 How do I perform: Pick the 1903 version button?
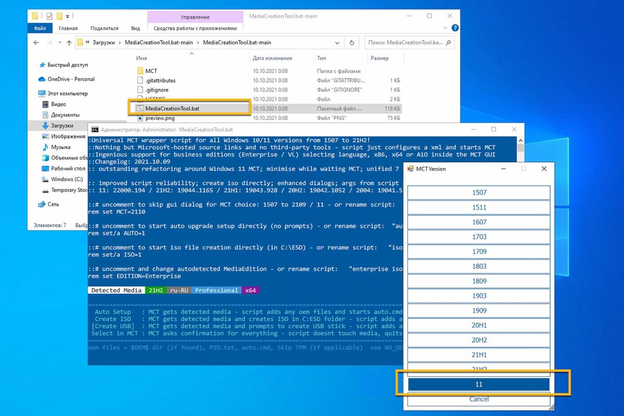tap(478, 296)
